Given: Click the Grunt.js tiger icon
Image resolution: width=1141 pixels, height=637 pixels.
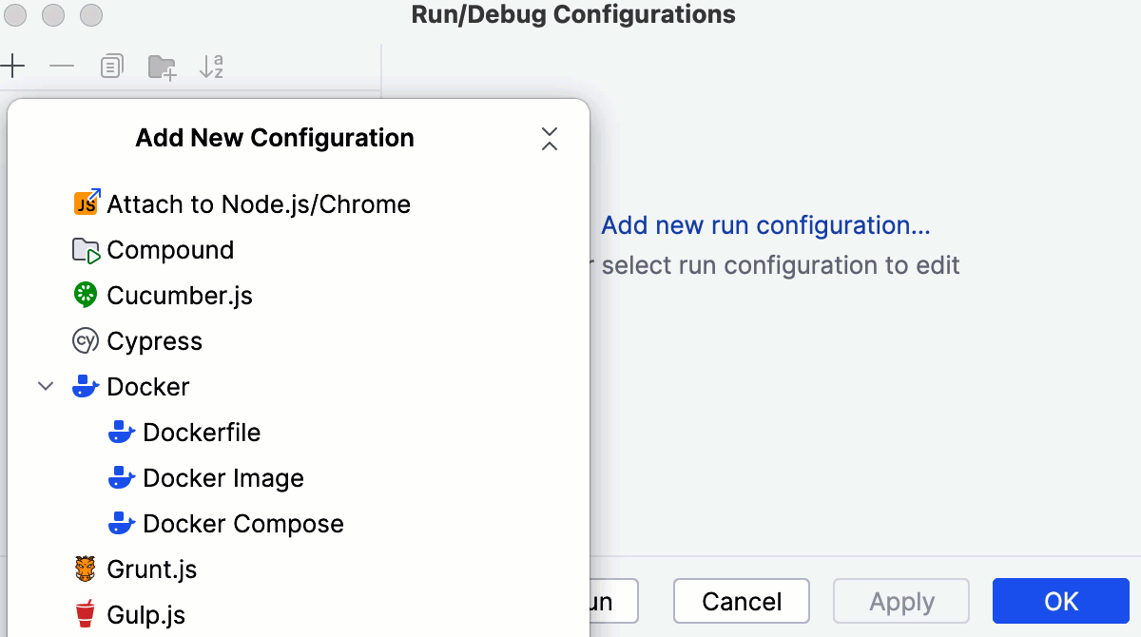Looking at the screenshot, I should click(x=85, y=569).
